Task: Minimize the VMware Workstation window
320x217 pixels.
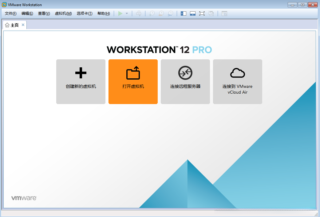Action: tap(292, 5)
